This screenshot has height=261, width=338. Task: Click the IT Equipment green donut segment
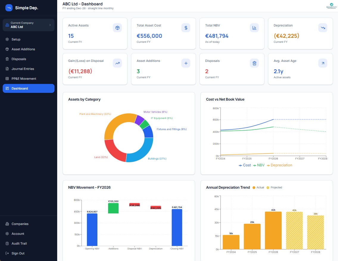pyautogui.click(x=144, y=124)
